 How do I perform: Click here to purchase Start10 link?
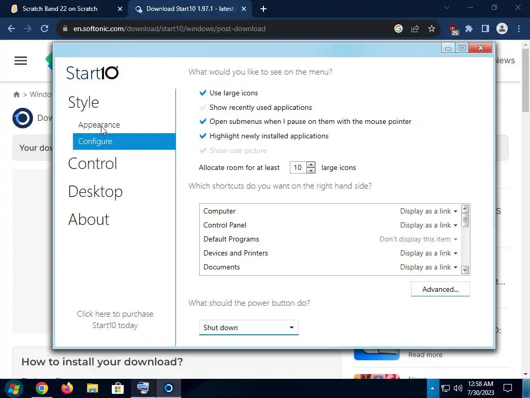pyautogui.click(x=115, y=319)
